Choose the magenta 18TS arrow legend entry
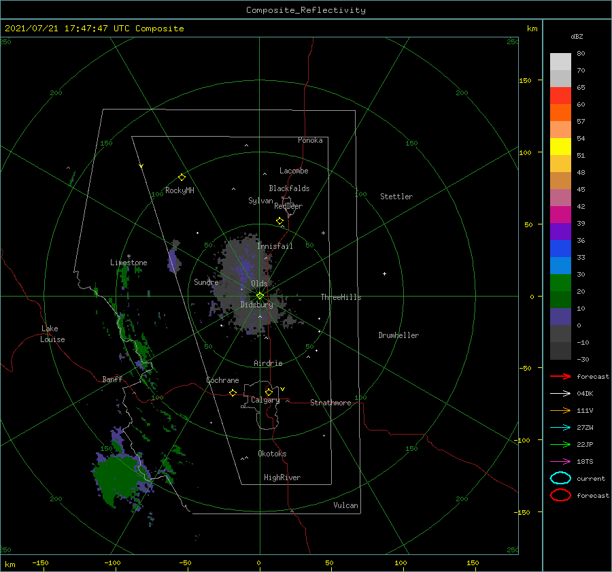Image resolution: width=612 pixels, height=572 pixels. pyautogui.click(x=560, y=462)
